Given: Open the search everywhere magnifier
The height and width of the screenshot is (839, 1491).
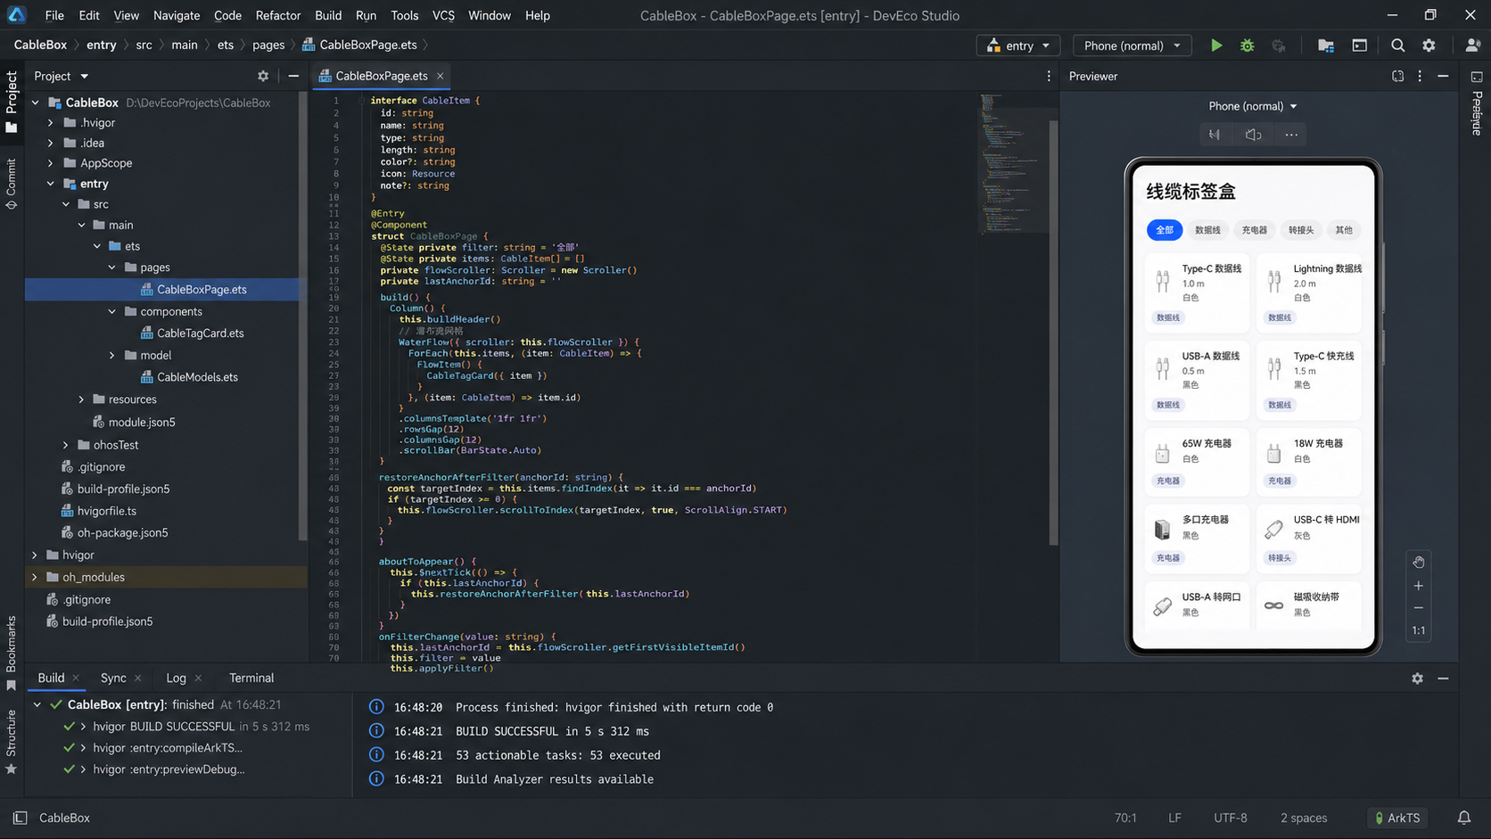Looking at the screenshot, I should (x=1397, y=45).
